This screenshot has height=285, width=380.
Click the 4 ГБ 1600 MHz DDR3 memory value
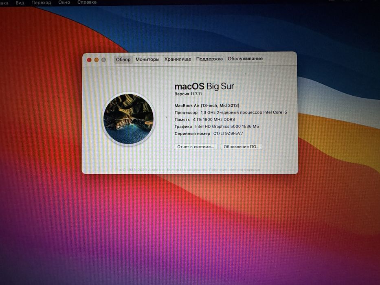click(214, 119)
